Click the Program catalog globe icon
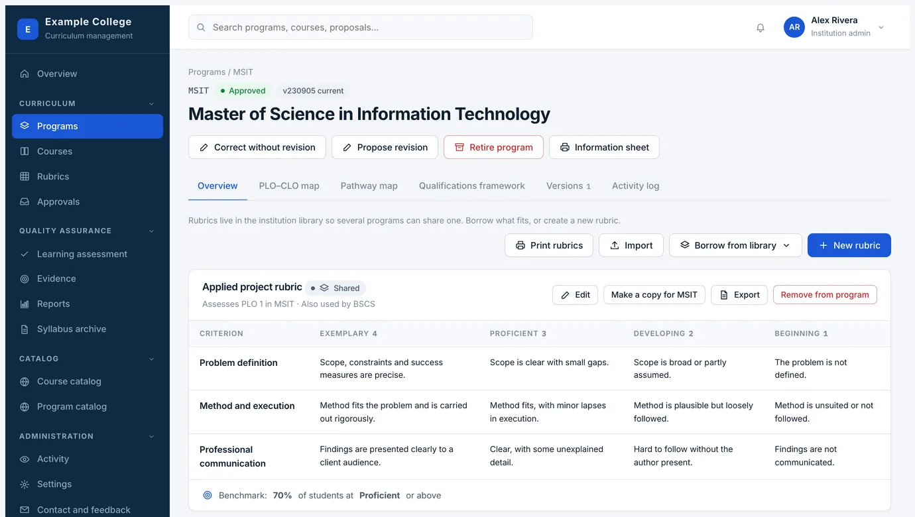 click(x=25, y=407)
